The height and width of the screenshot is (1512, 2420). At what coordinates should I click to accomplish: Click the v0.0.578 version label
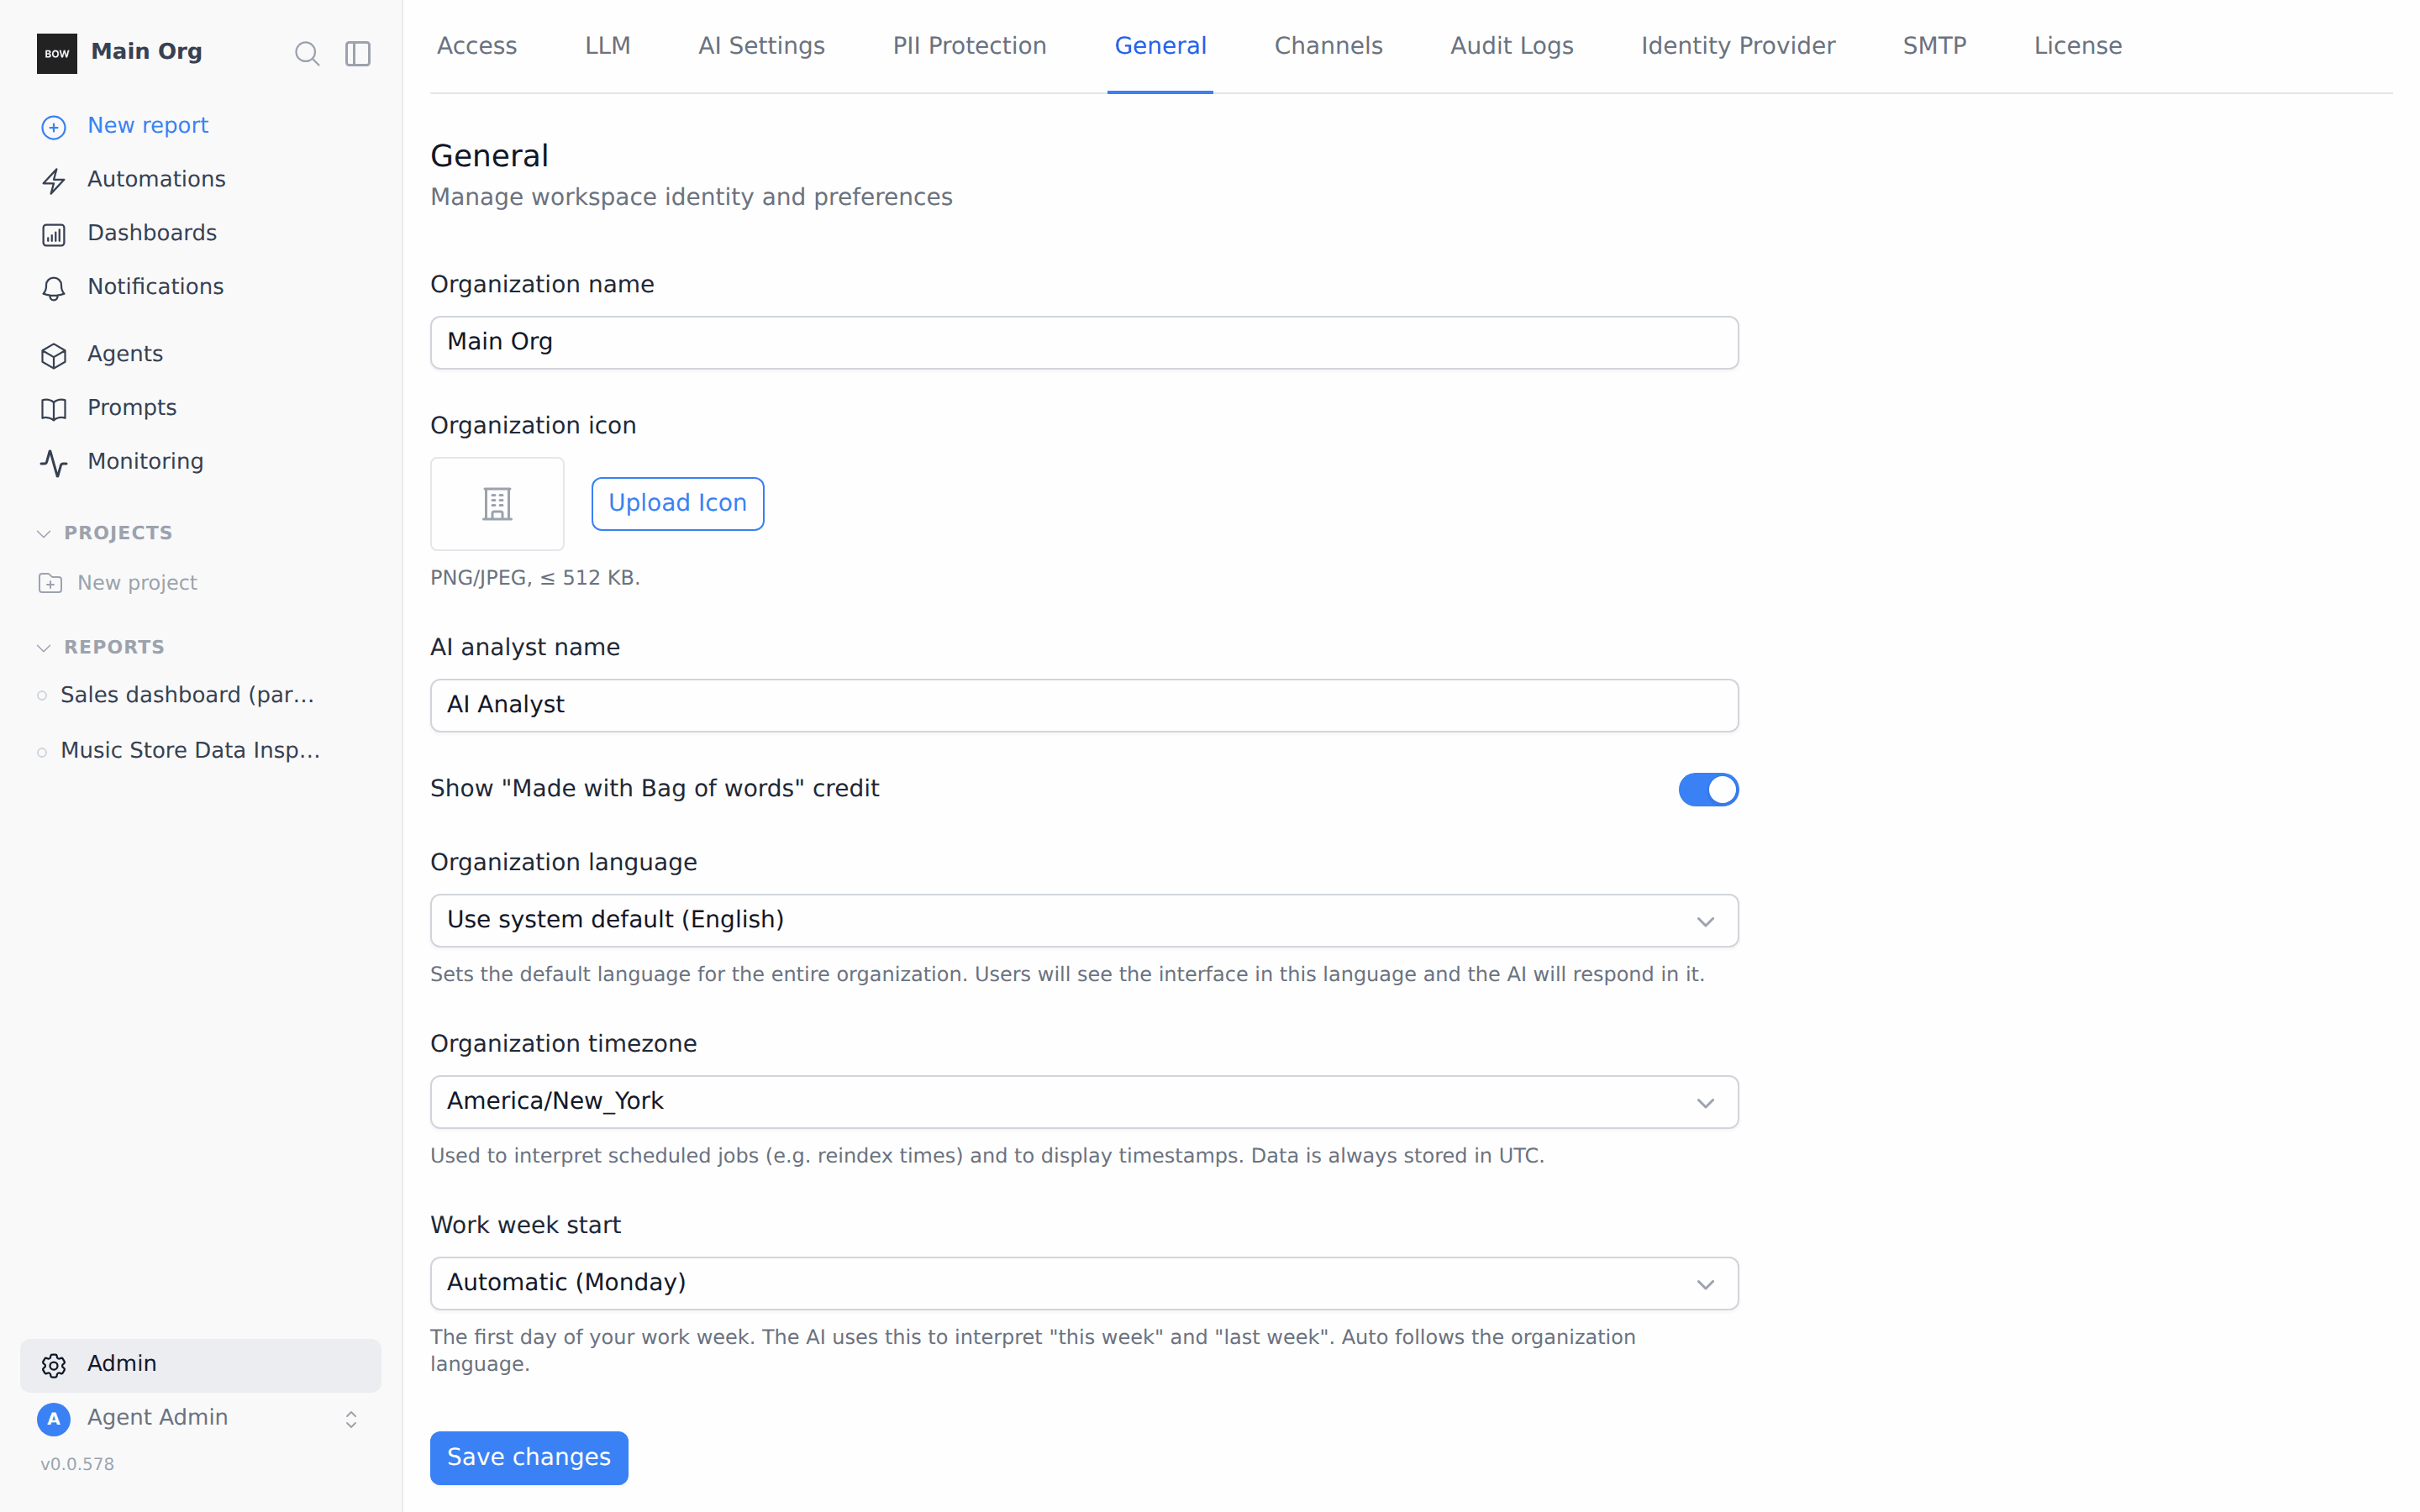77,1464
